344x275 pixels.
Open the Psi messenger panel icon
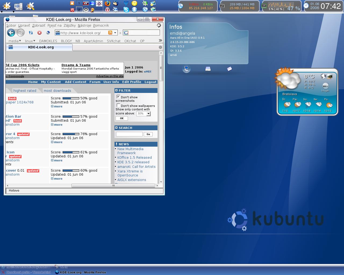tap(126, 3)
